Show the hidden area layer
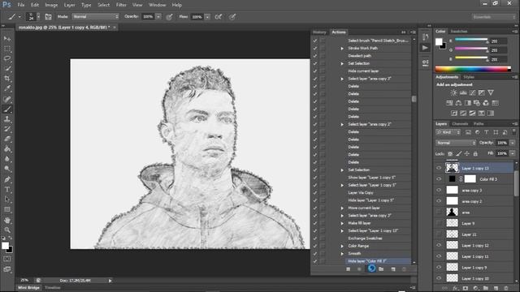Screen dimensions: 520x292 [439, 213]
